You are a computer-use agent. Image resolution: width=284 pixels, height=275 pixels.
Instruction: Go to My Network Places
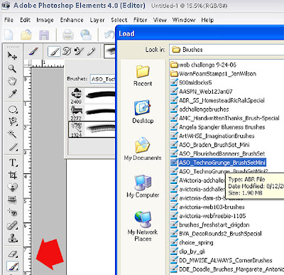point(143,226)
